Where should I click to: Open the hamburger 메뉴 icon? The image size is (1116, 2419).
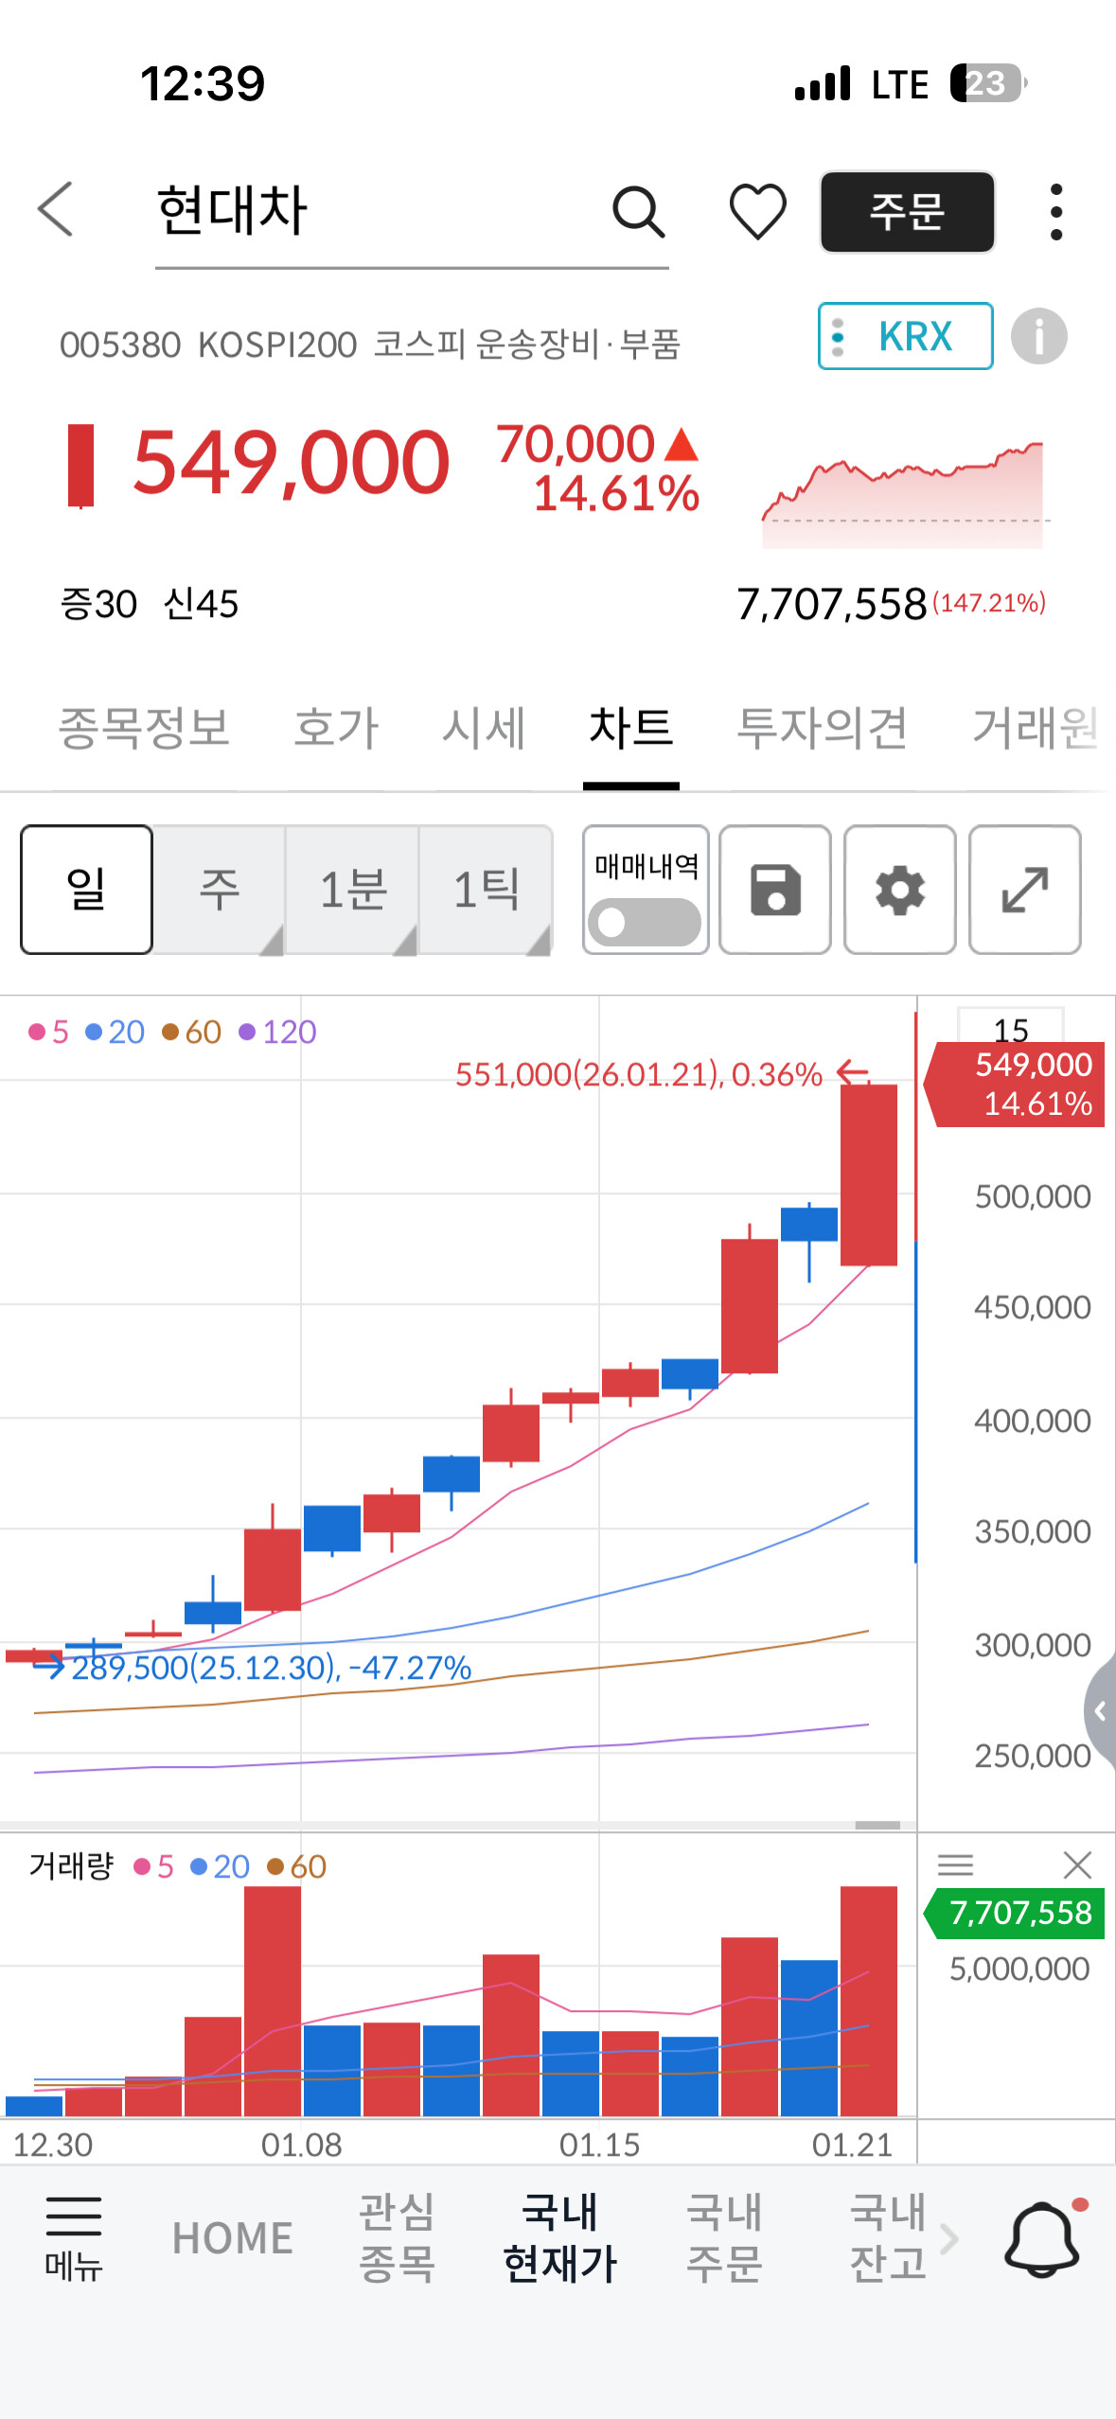click(x=74, y=2238)
